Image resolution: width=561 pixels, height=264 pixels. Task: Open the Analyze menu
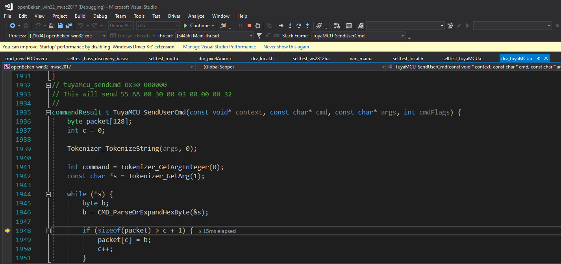tap(196, 16)
